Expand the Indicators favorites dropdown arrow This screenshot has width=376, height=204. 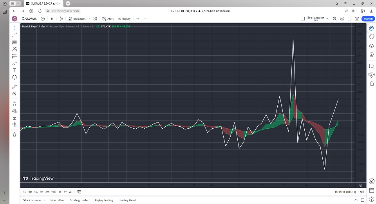pyautogui.click(x=89, y=18)
